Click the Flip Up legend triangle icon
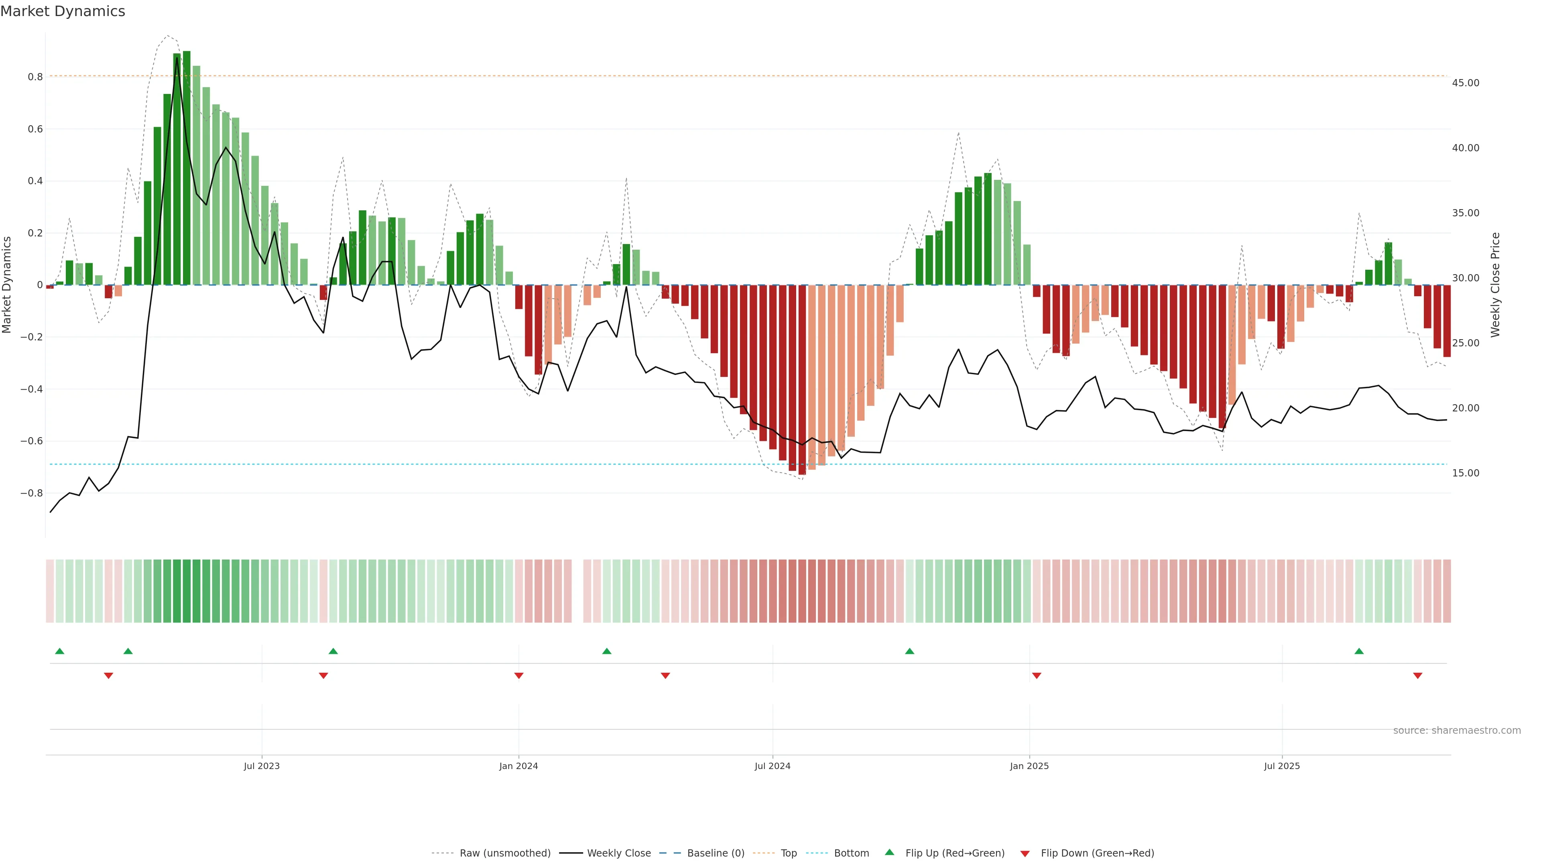 890,852
